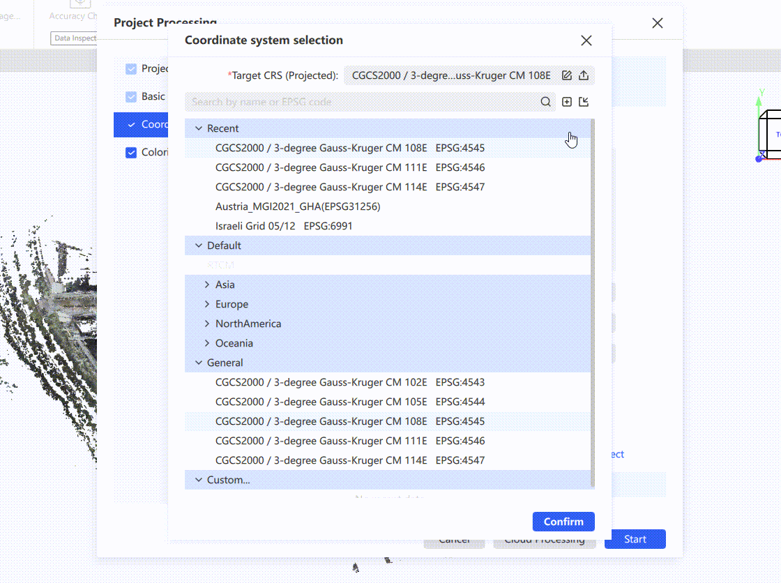Toggle the Projec... checkbox in Project Processing
Viewport: 781px width, 583px height.
click(131, 69)
